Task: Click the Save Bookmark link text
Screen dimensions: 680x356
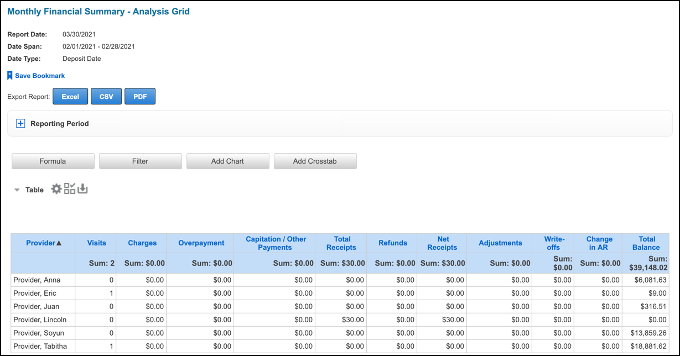Action: point(40,76)
